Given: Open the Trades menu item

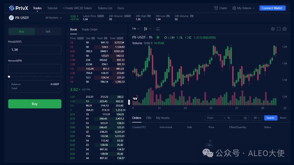Looking at the screenshot, I should pyautogui.click(x=37, y=8).
